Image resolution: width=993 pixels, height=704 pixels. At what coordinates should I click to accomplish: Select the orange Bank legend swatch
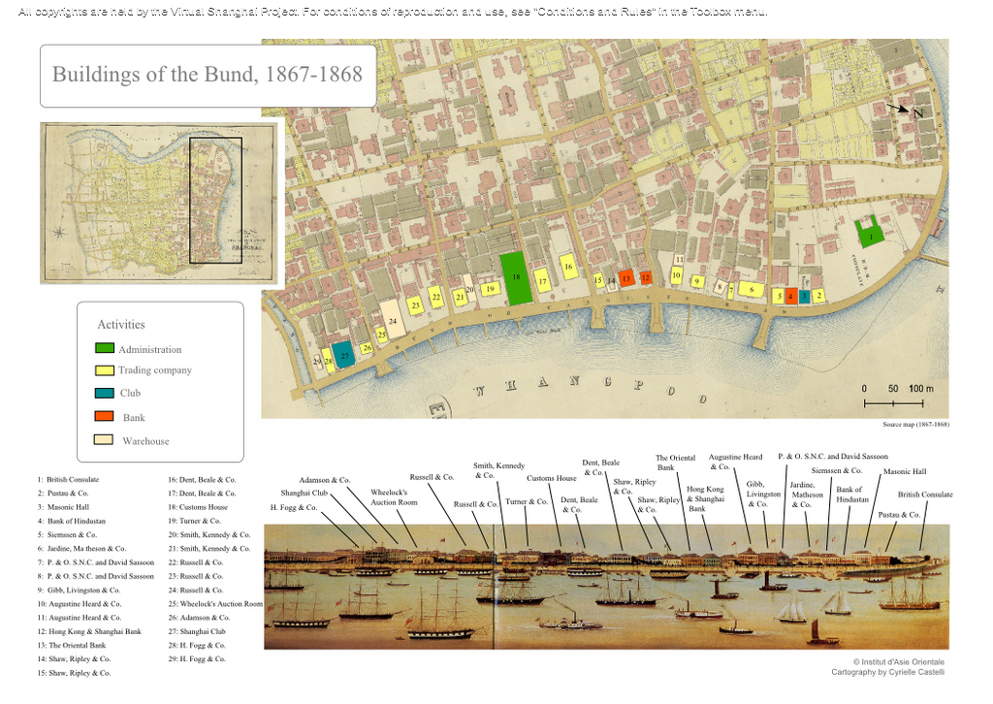(105, 417)
